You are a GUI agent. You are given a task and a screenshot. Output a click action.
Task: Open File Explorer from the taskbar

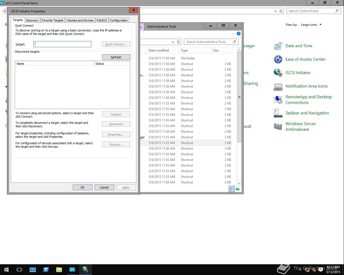(x=59, y=269)
